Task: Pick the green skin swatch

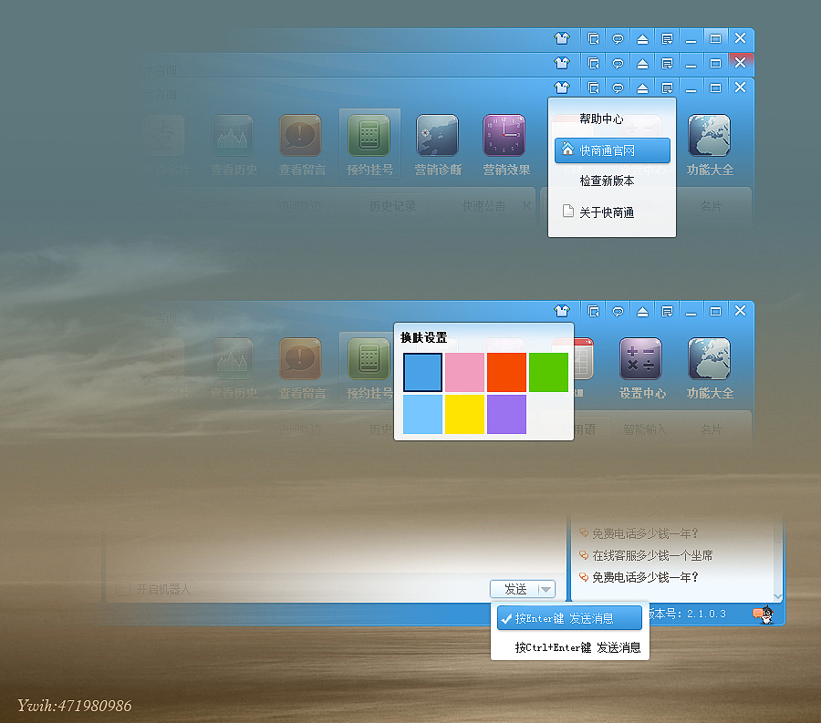Action: [548, 373]
